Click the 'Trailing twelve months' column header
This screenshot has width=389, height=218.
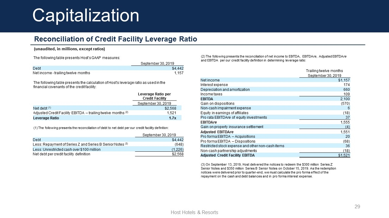[x=324, y=71]
